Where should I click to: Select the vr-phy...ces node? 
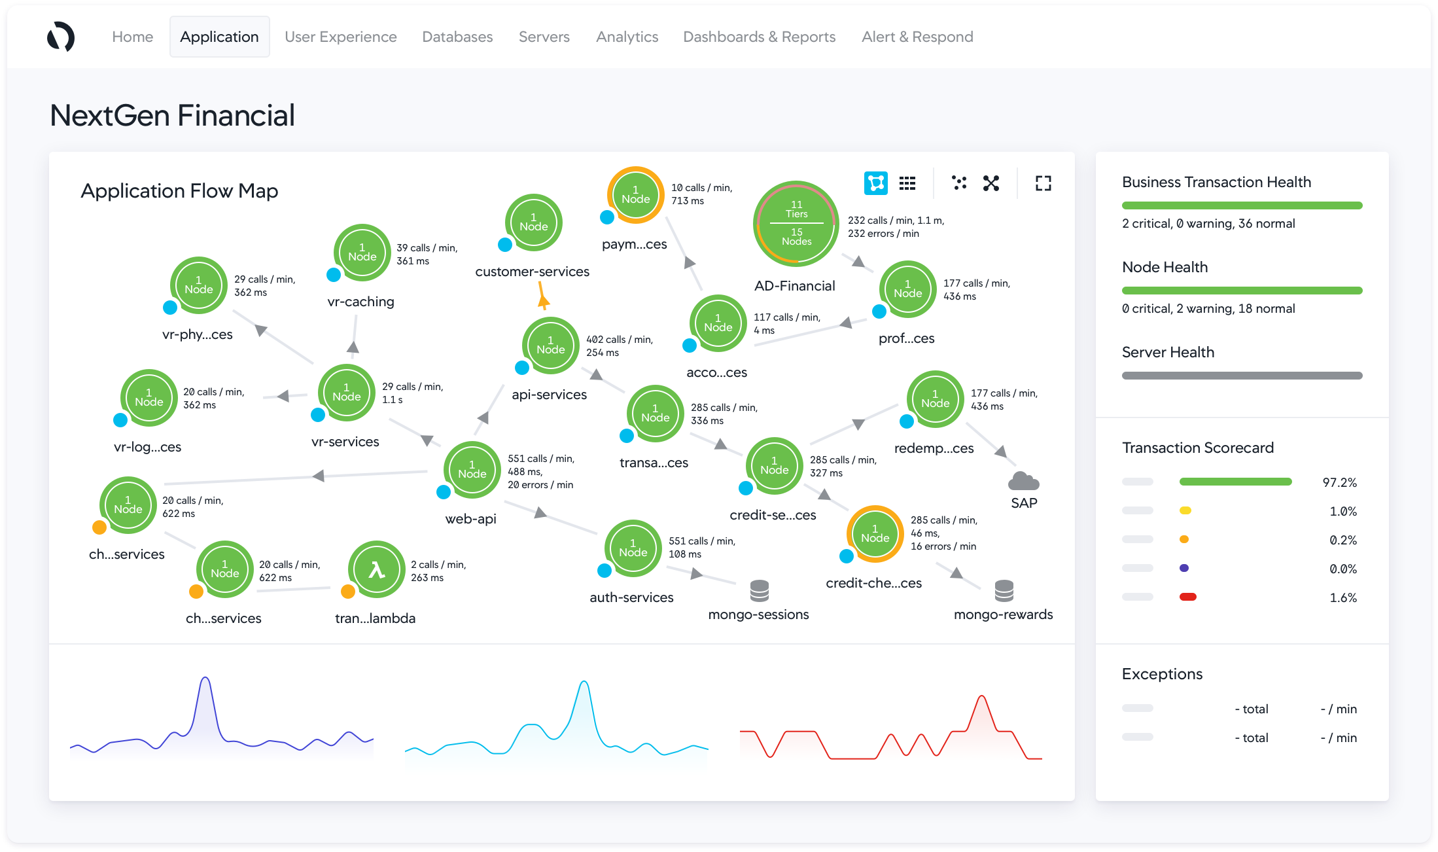tap(198, 285)
